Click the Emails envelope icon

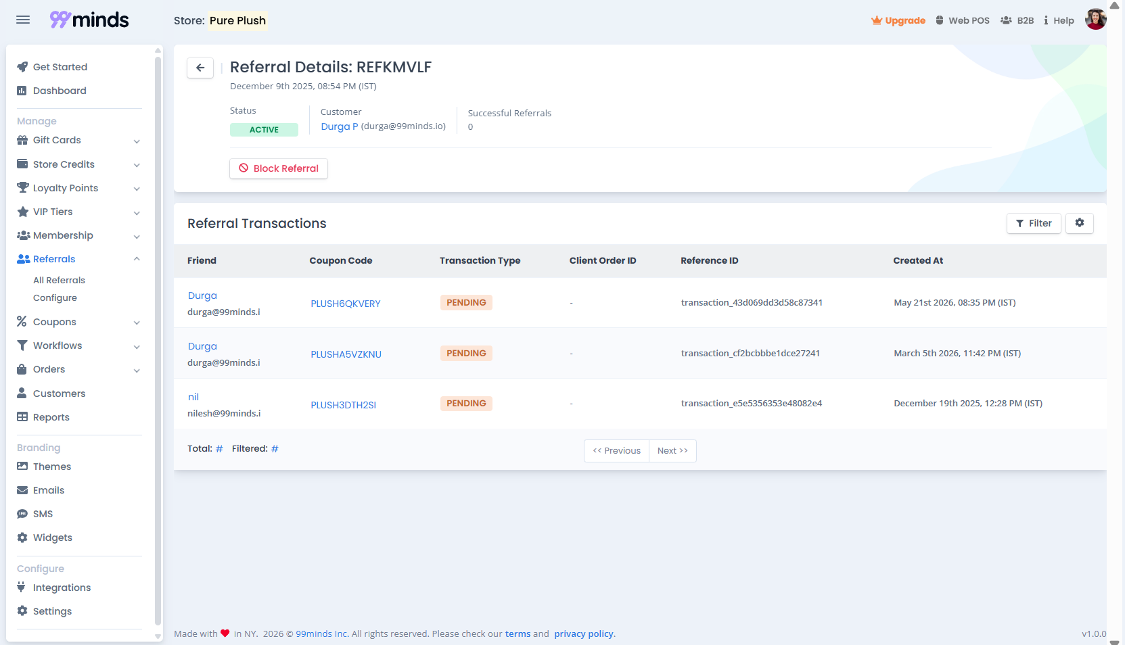[22, 490]
